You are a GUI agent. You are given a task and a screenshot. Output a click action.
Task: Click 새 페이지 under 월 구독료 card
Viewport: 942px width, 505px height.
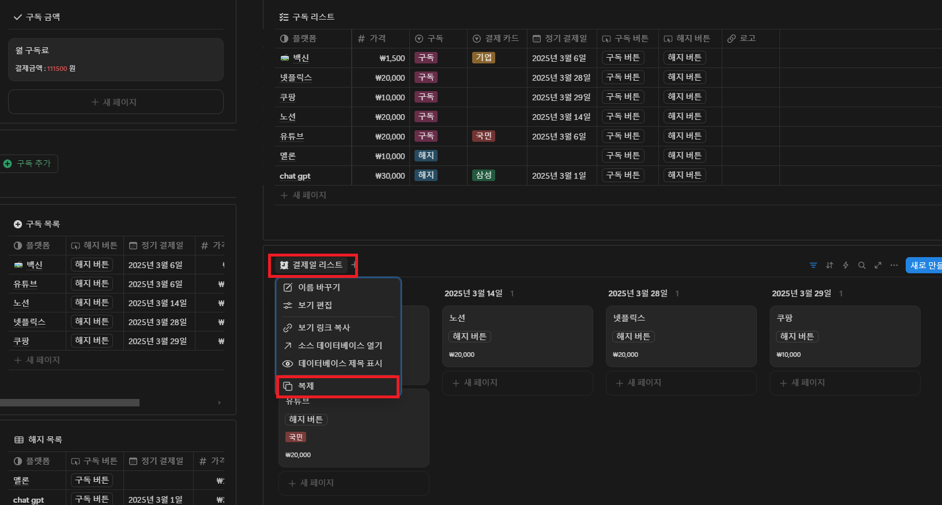pyautogui.click(x=116, y=102)
